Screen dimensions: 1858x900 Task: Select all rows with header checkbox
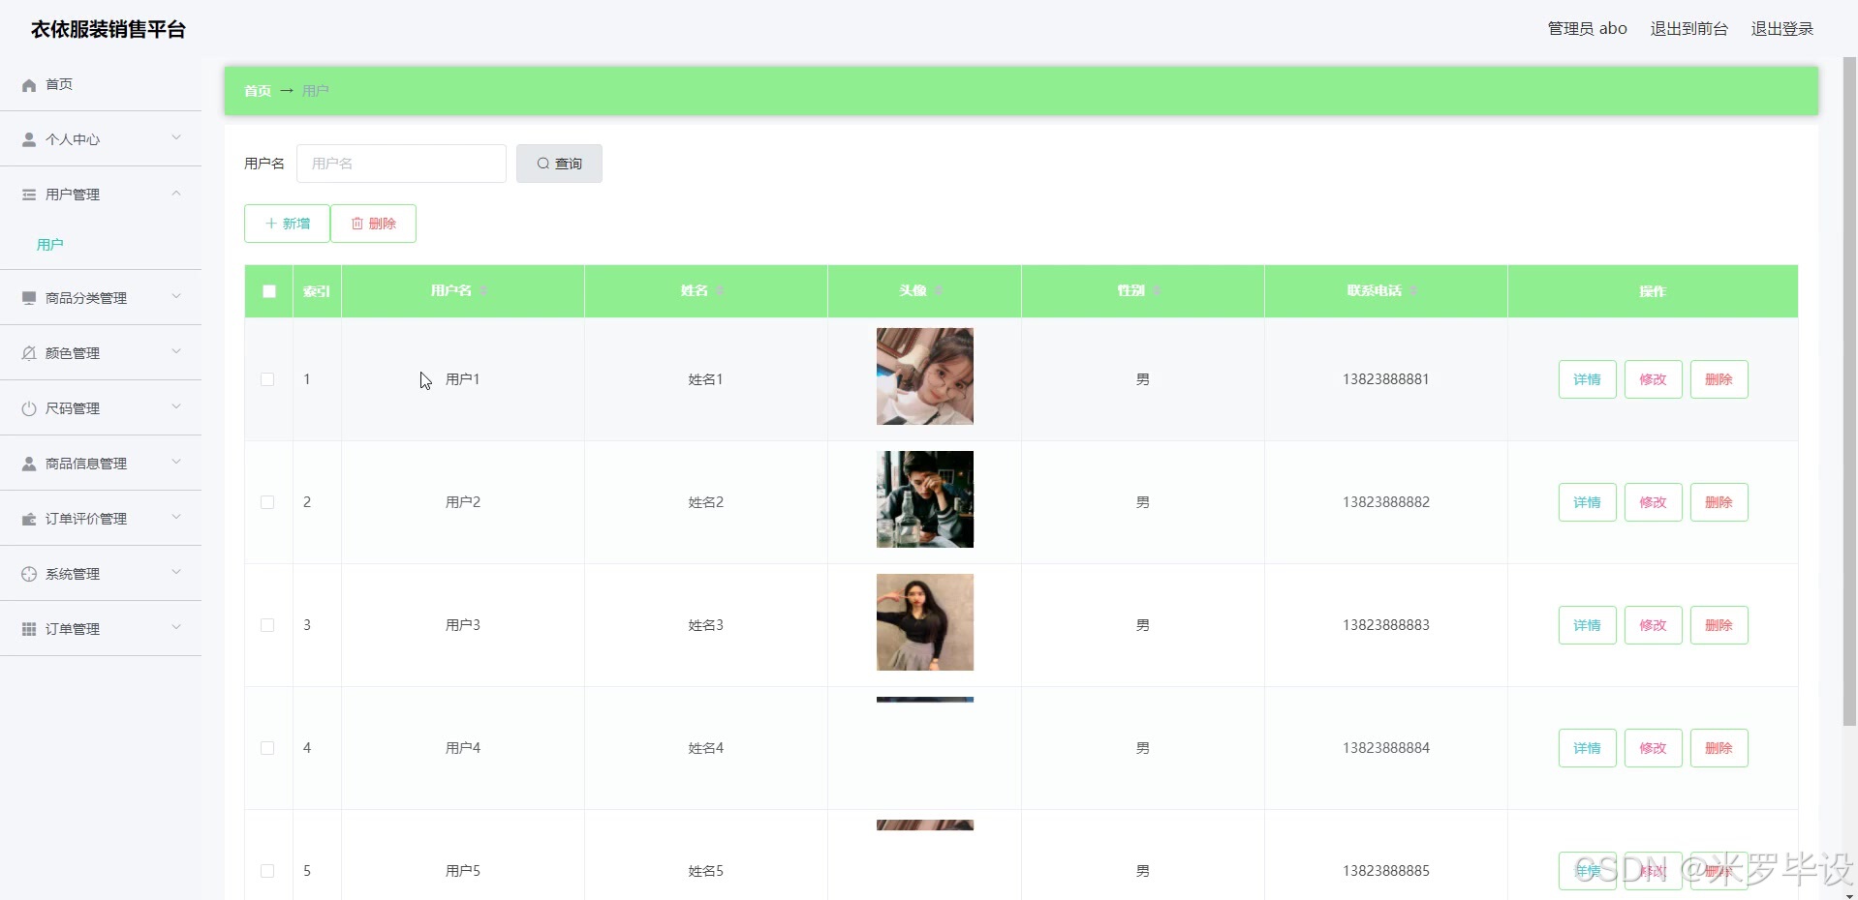[x=269, y=291]
